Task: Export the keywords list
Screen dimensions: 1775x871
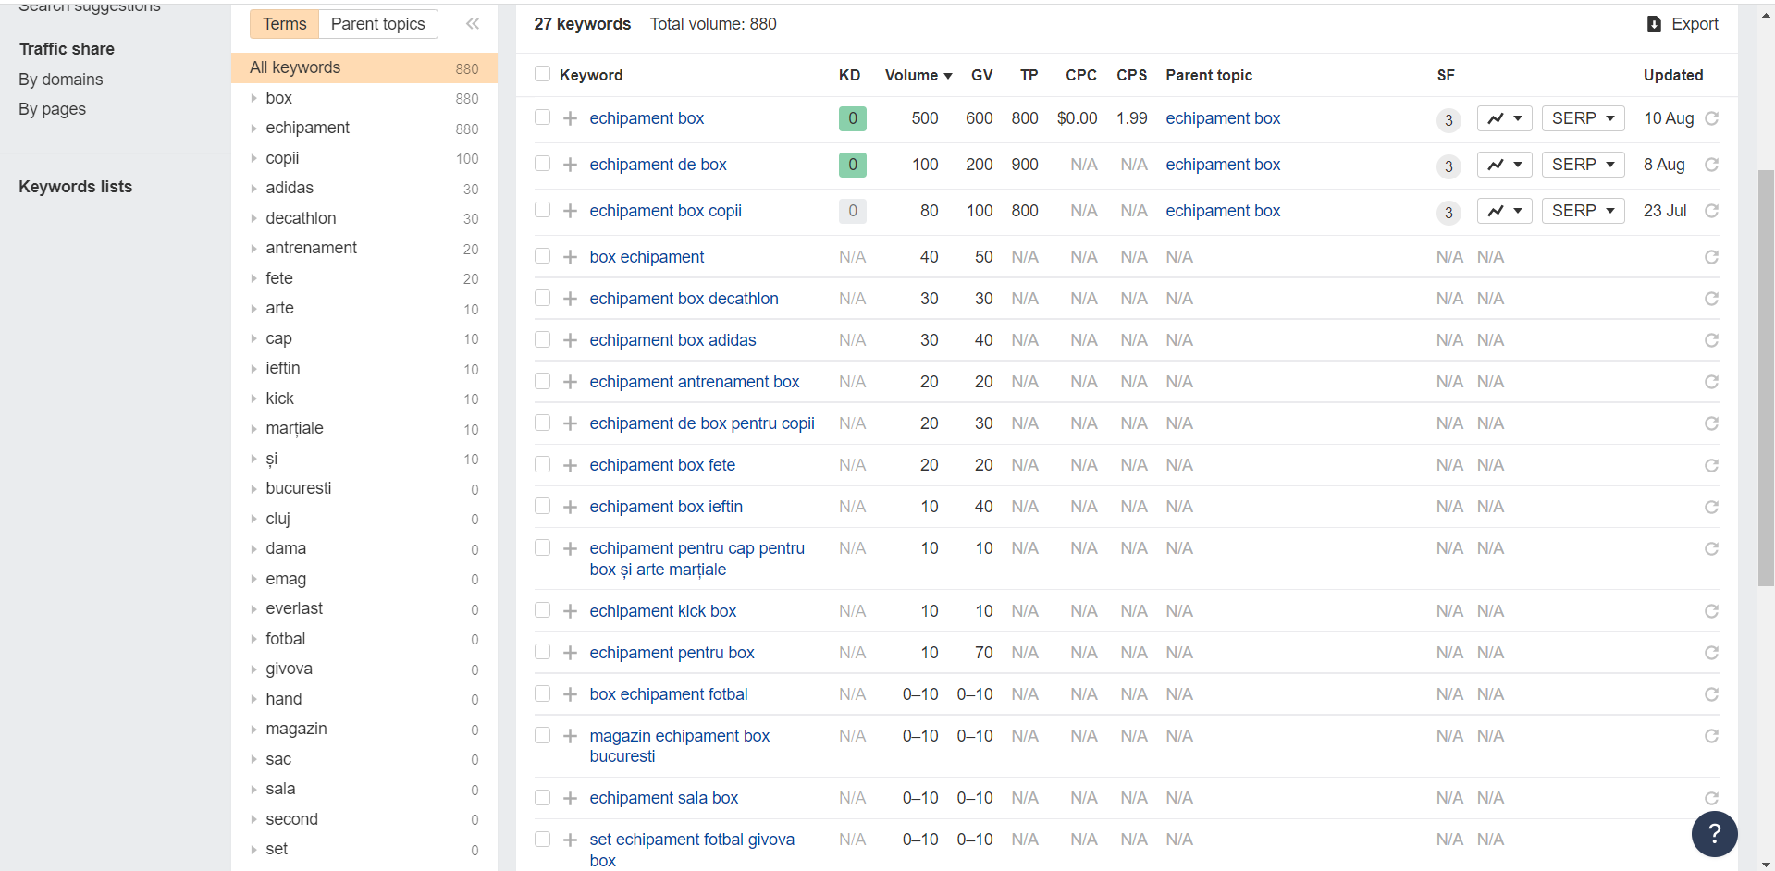Action: 1682,24
